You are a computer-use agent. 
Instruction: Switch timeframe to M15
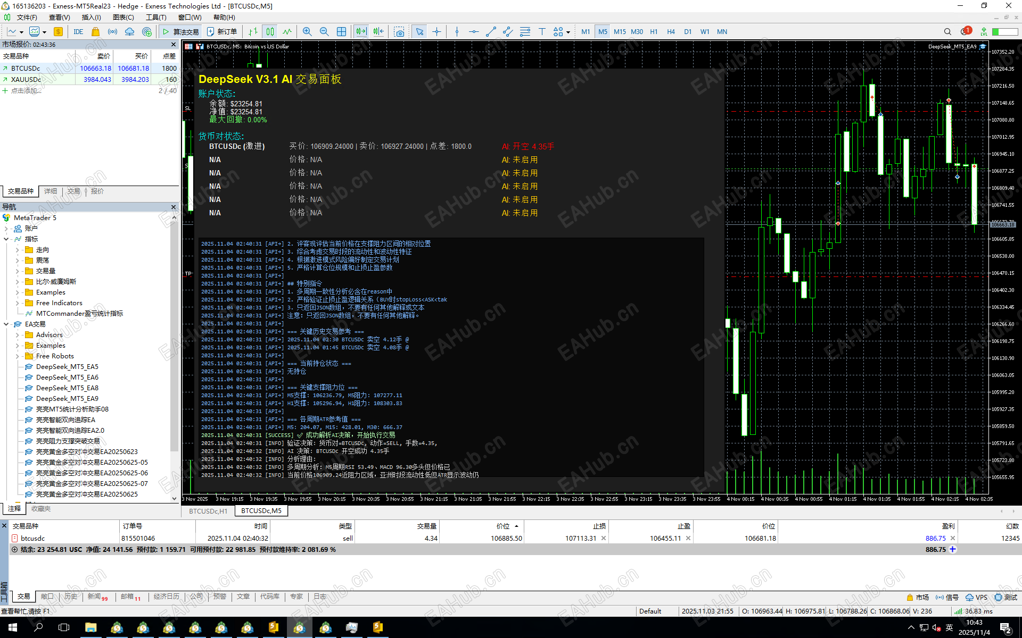(x=620, y=32)
